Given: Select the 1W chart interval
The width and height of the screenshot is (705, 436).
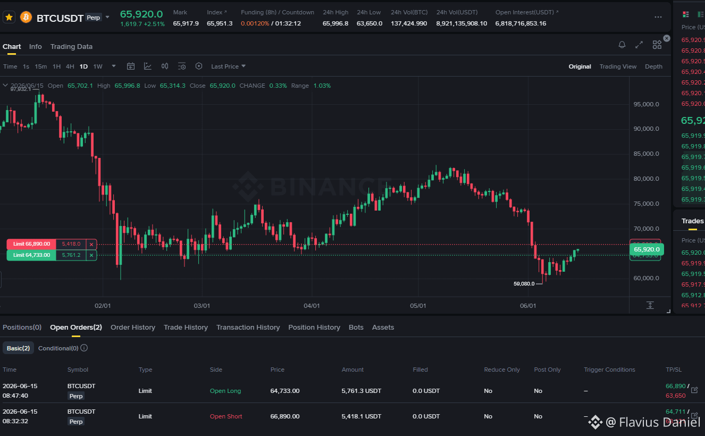Looking at the screenshot, I should click(x=98, y=66).
